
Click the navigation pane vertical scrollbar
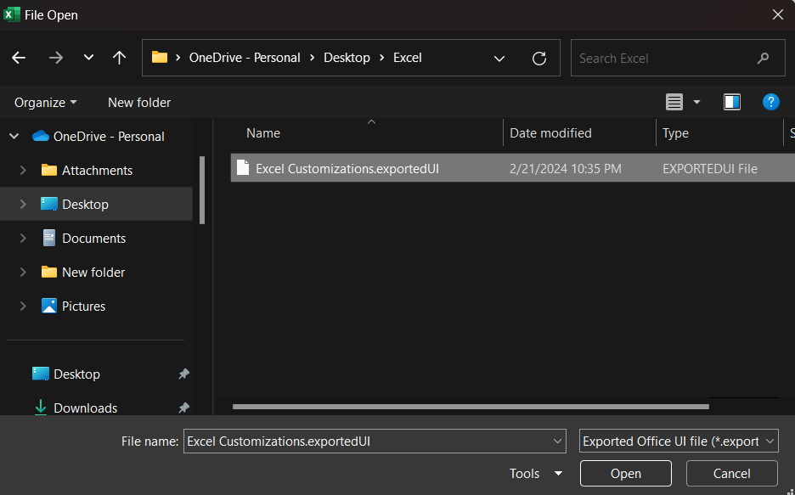point(202,190)
